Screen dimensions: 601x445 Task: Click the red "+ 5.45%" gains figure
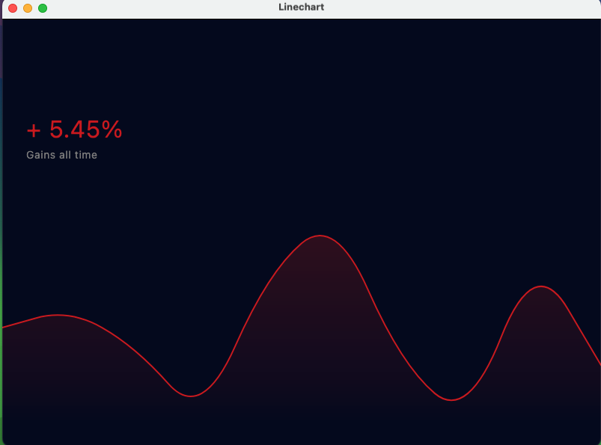74,129
